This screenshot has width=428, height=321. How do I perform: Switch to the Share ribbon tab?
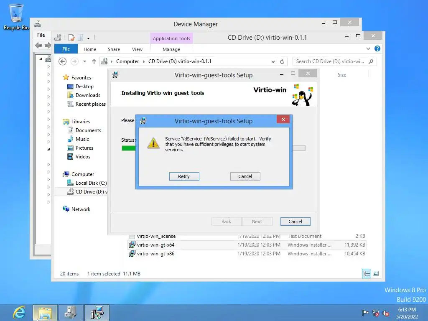pyautogui.click(x=114, y=49)
